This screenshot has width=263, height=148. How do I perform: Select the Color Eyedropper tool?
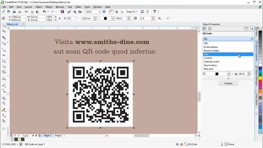point(4,110)
